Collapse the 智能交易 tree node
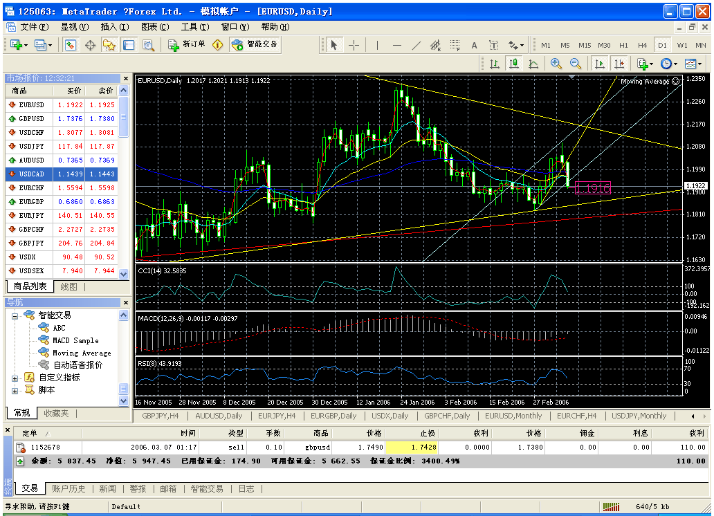Viewport: 714px width, 516px height. (x=15, y=315)
